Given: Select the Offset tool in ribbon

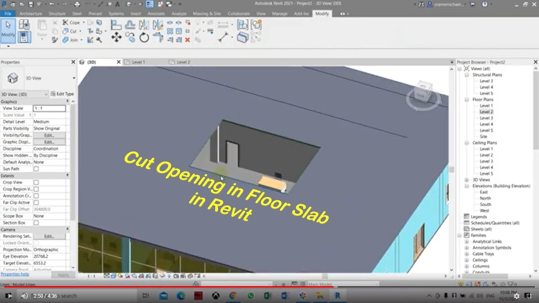Looking at the screenshot, I should tap(130, 25).
